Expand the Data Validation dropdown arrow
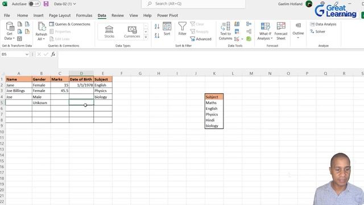The image size is (364, 205). coord(242,39)
